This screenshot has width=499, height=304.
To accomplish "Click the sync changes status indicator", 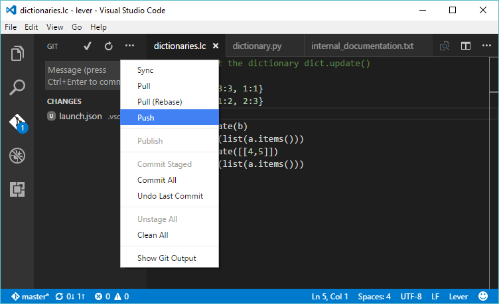I will (70, 297).
